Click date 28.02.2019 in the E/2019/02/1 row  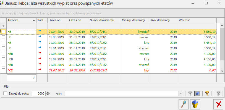coord(77,59)
